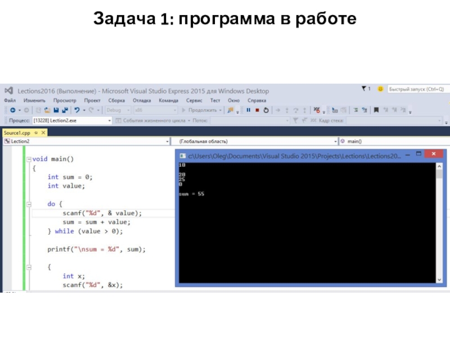Pause debugging with the Break All icon

(x=248, y=110)
